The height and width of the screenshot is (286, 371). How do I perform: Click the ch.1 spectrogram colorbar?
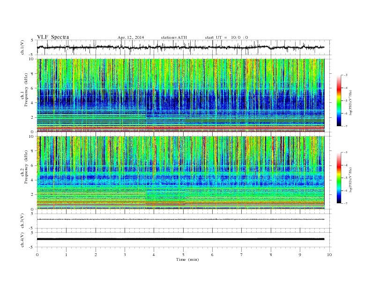339,101
